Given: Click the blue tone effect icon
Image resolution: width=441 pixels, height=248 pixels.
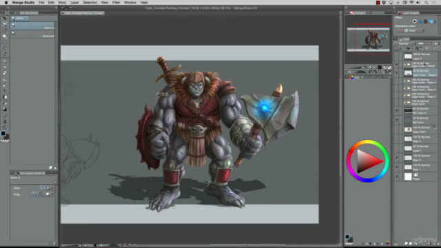Looking at the screenshot, I should point(420,21).
